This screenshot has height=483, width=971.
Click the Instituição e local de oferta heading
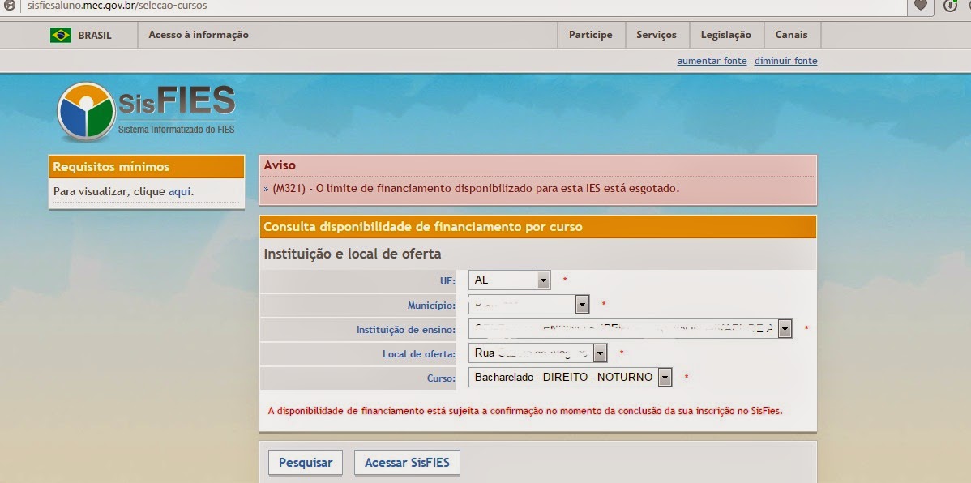point(353,254)
